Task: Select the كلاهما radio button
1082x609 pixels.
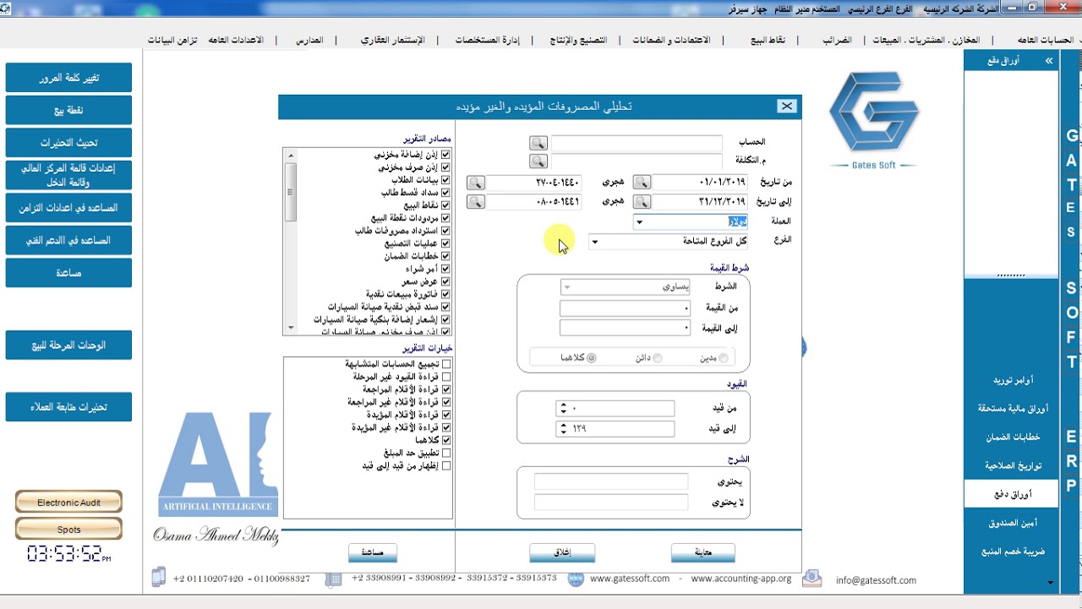Action: coord(591,358)
